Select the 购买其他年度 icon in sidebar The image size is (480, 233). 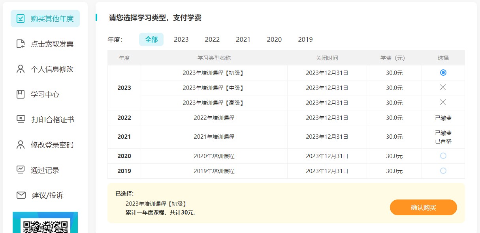(20, 18)
